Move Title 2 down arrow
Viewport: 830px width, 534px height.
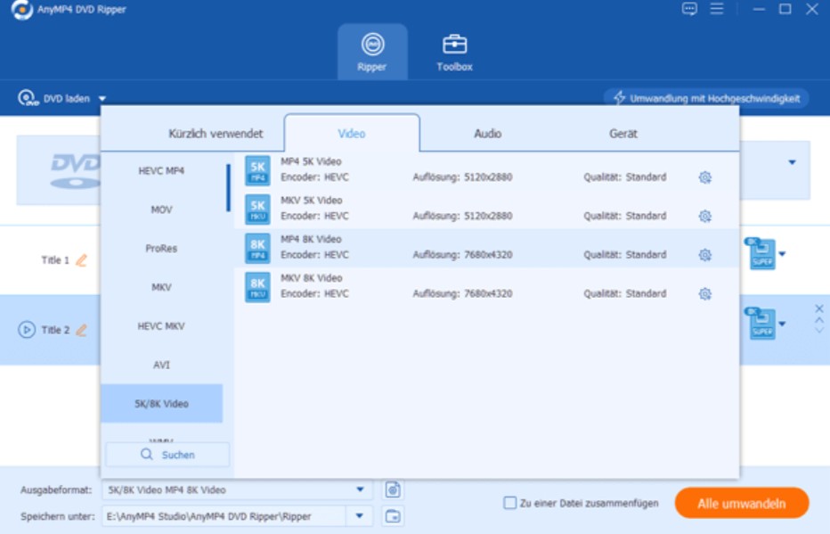pyautogui.click(x=819, y=331)
